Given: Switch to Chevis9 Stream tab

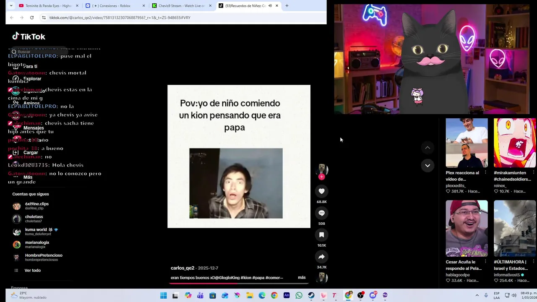Looking at the screenshot, I should [182, 6].
